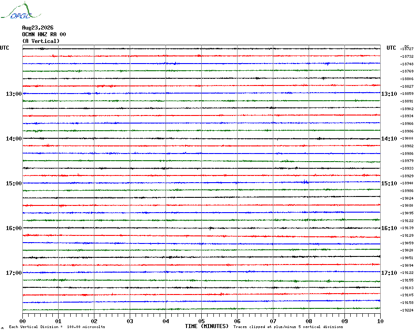The width and height of the screenshot is (416, 333).
Task: Click the Each Vertical Division 100.00 microvolts note
Action: [57, 327]
